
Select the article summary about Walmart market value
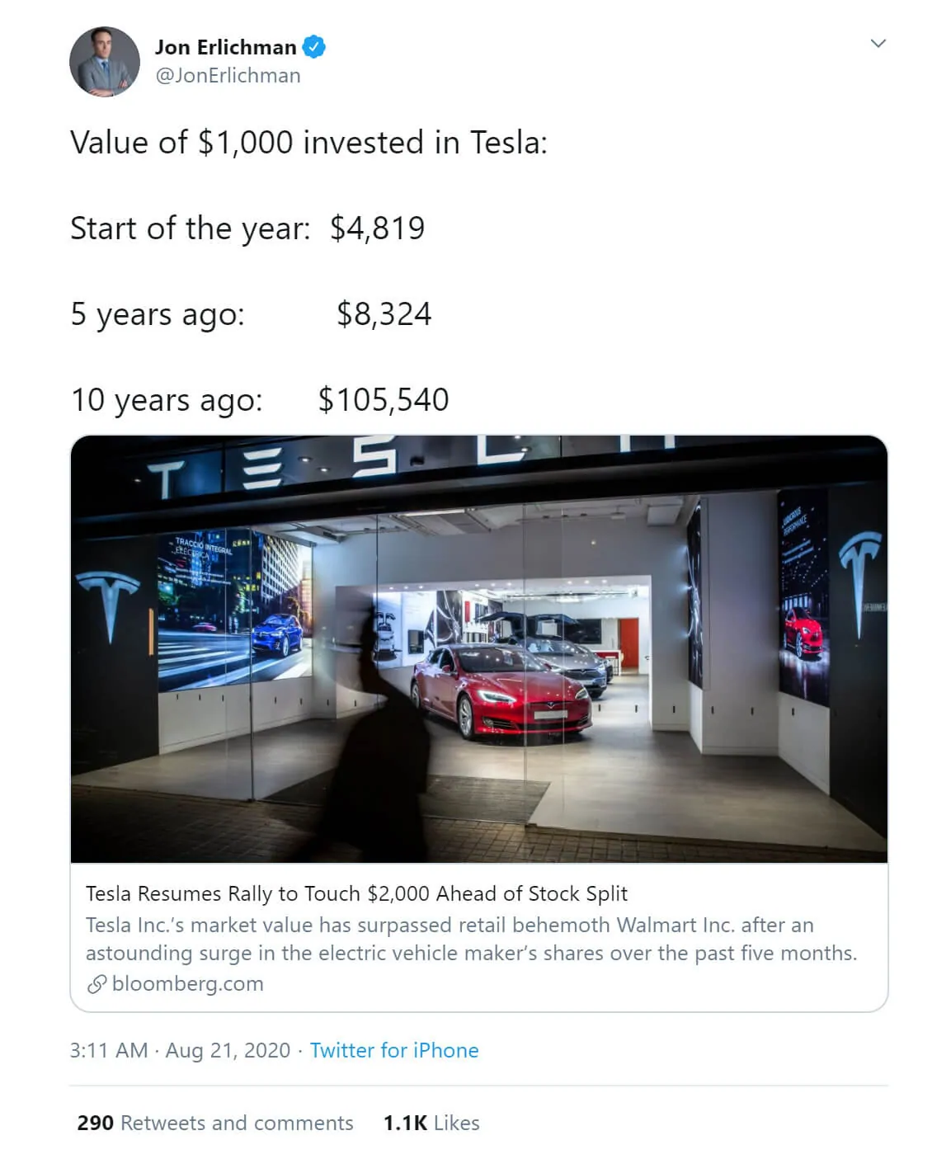pyautogui.click(x=470, y=939)
